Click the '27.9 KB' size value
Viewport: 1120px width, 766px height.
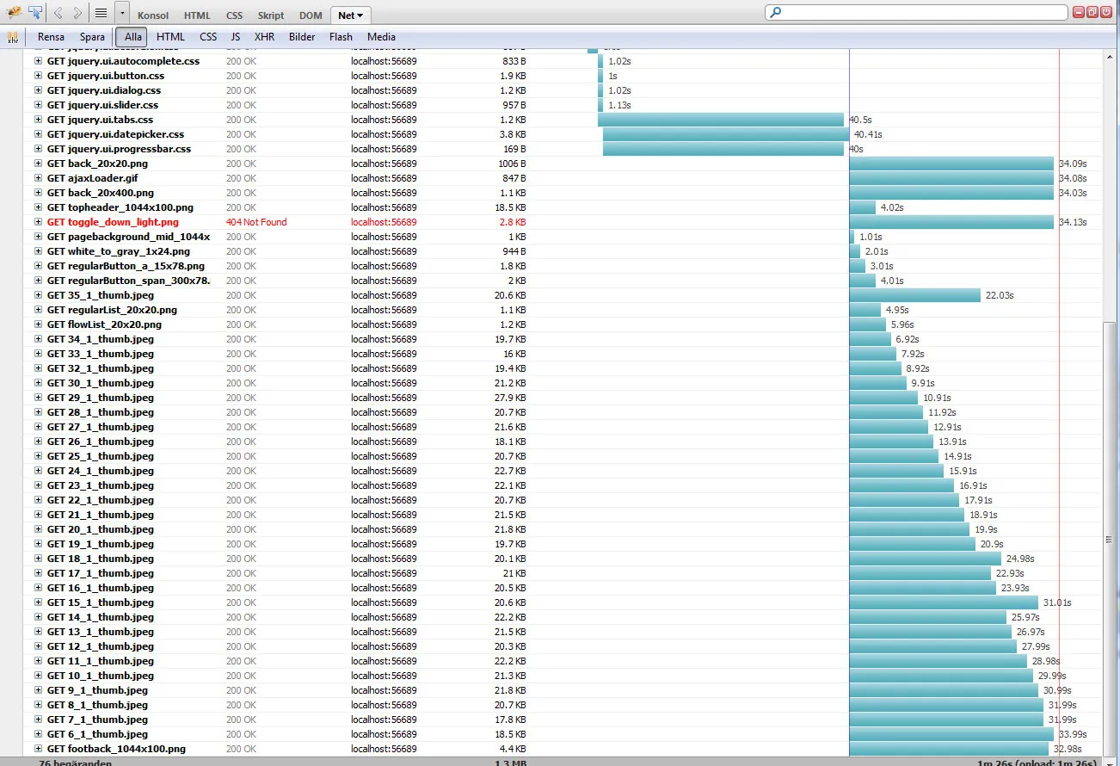pos(512,398)
